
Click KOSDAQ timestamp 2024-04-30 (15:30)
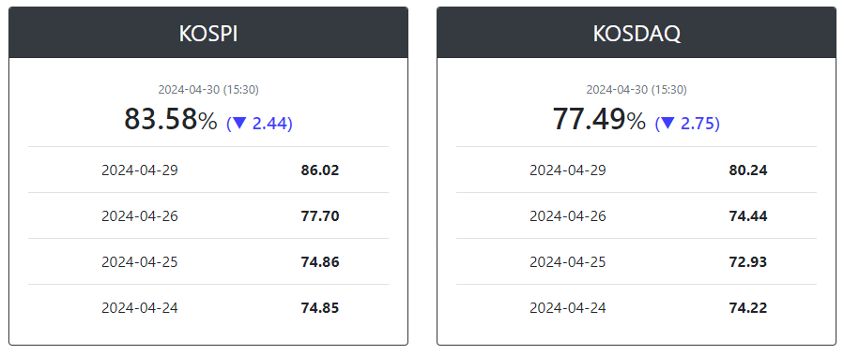(637, 90)
